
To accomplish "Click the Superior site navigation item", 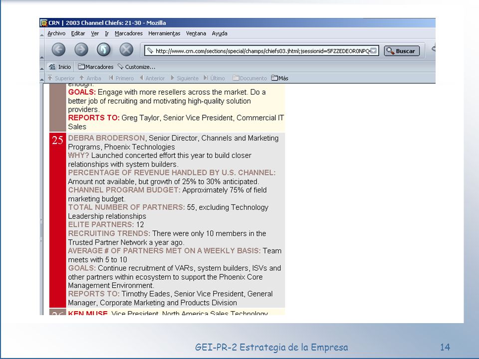I will [61, 78].
